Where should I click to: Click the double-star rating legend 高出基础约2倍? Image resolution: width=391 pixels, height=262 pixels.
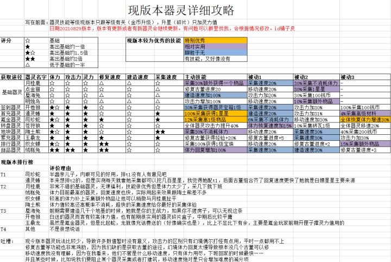tap(66, 59)
